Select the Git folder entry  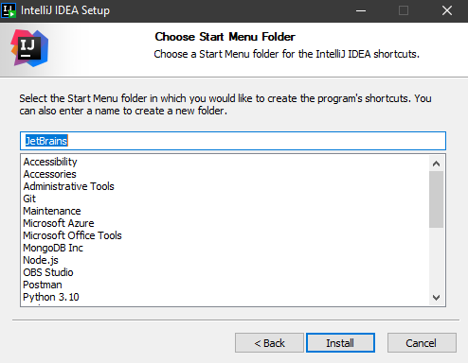click(29, 199)
